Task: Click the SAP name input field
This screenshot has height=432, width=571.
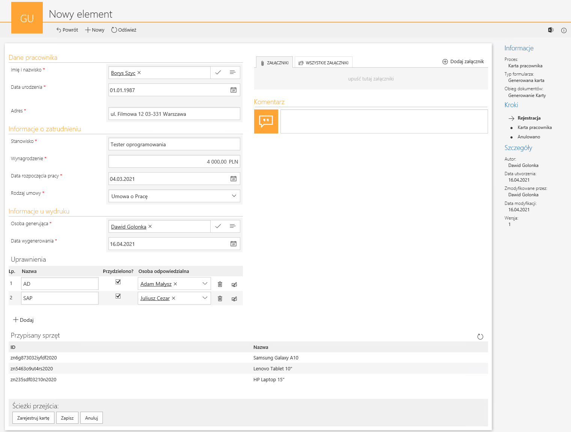Action: pos(60,298)
